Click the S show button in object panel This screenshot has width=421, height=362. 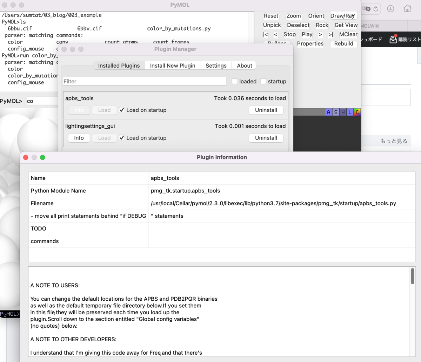pos(336,112)
